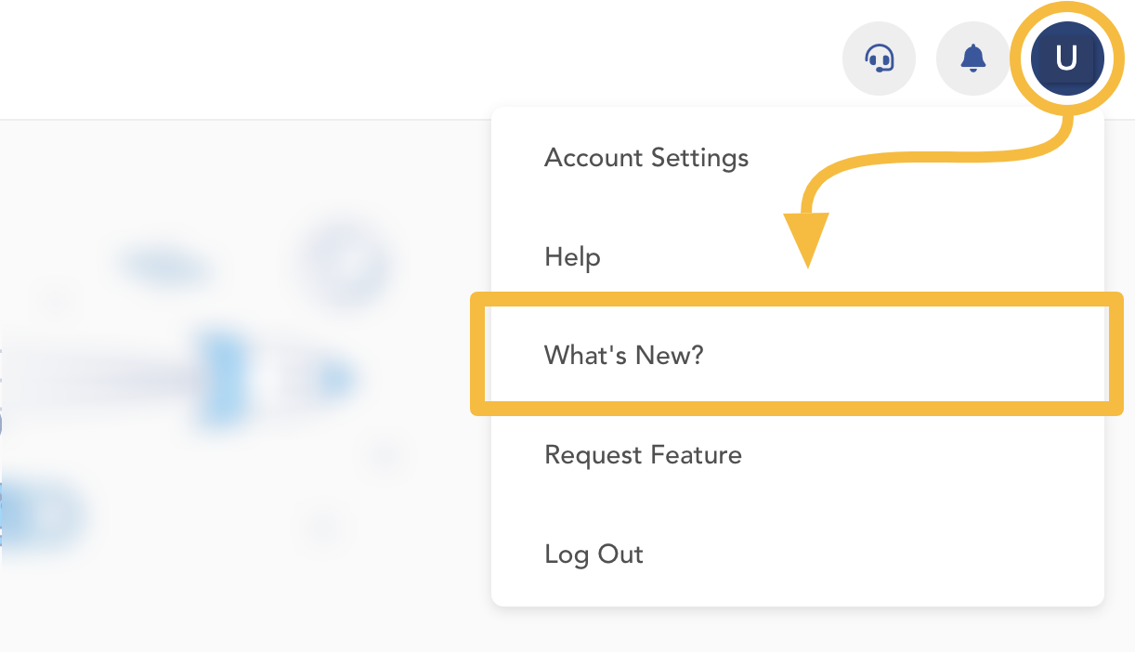Collapse the user menu via U avatar
The height and width of the screenshot is (652, 1135).
click(1066, 59)
